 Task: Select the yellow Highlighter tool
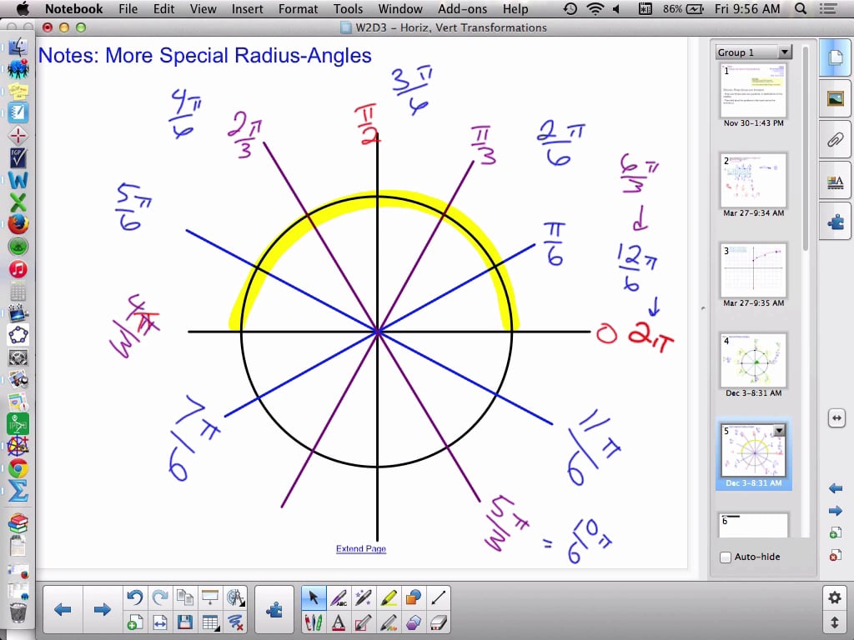[389, 597]
